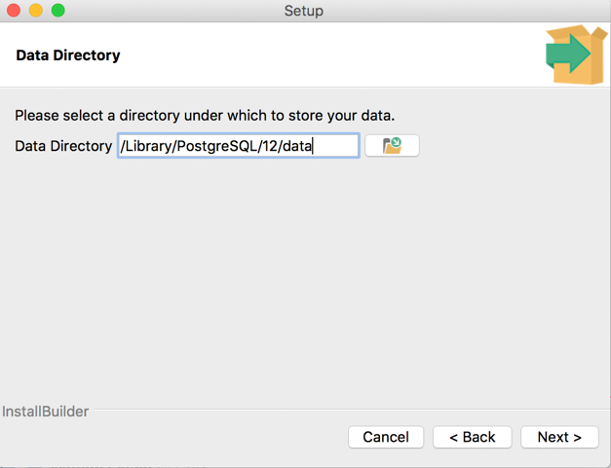Zoom Setup window using green button
The height and width of the screenshot is (468, 611).
pos(57,11)
